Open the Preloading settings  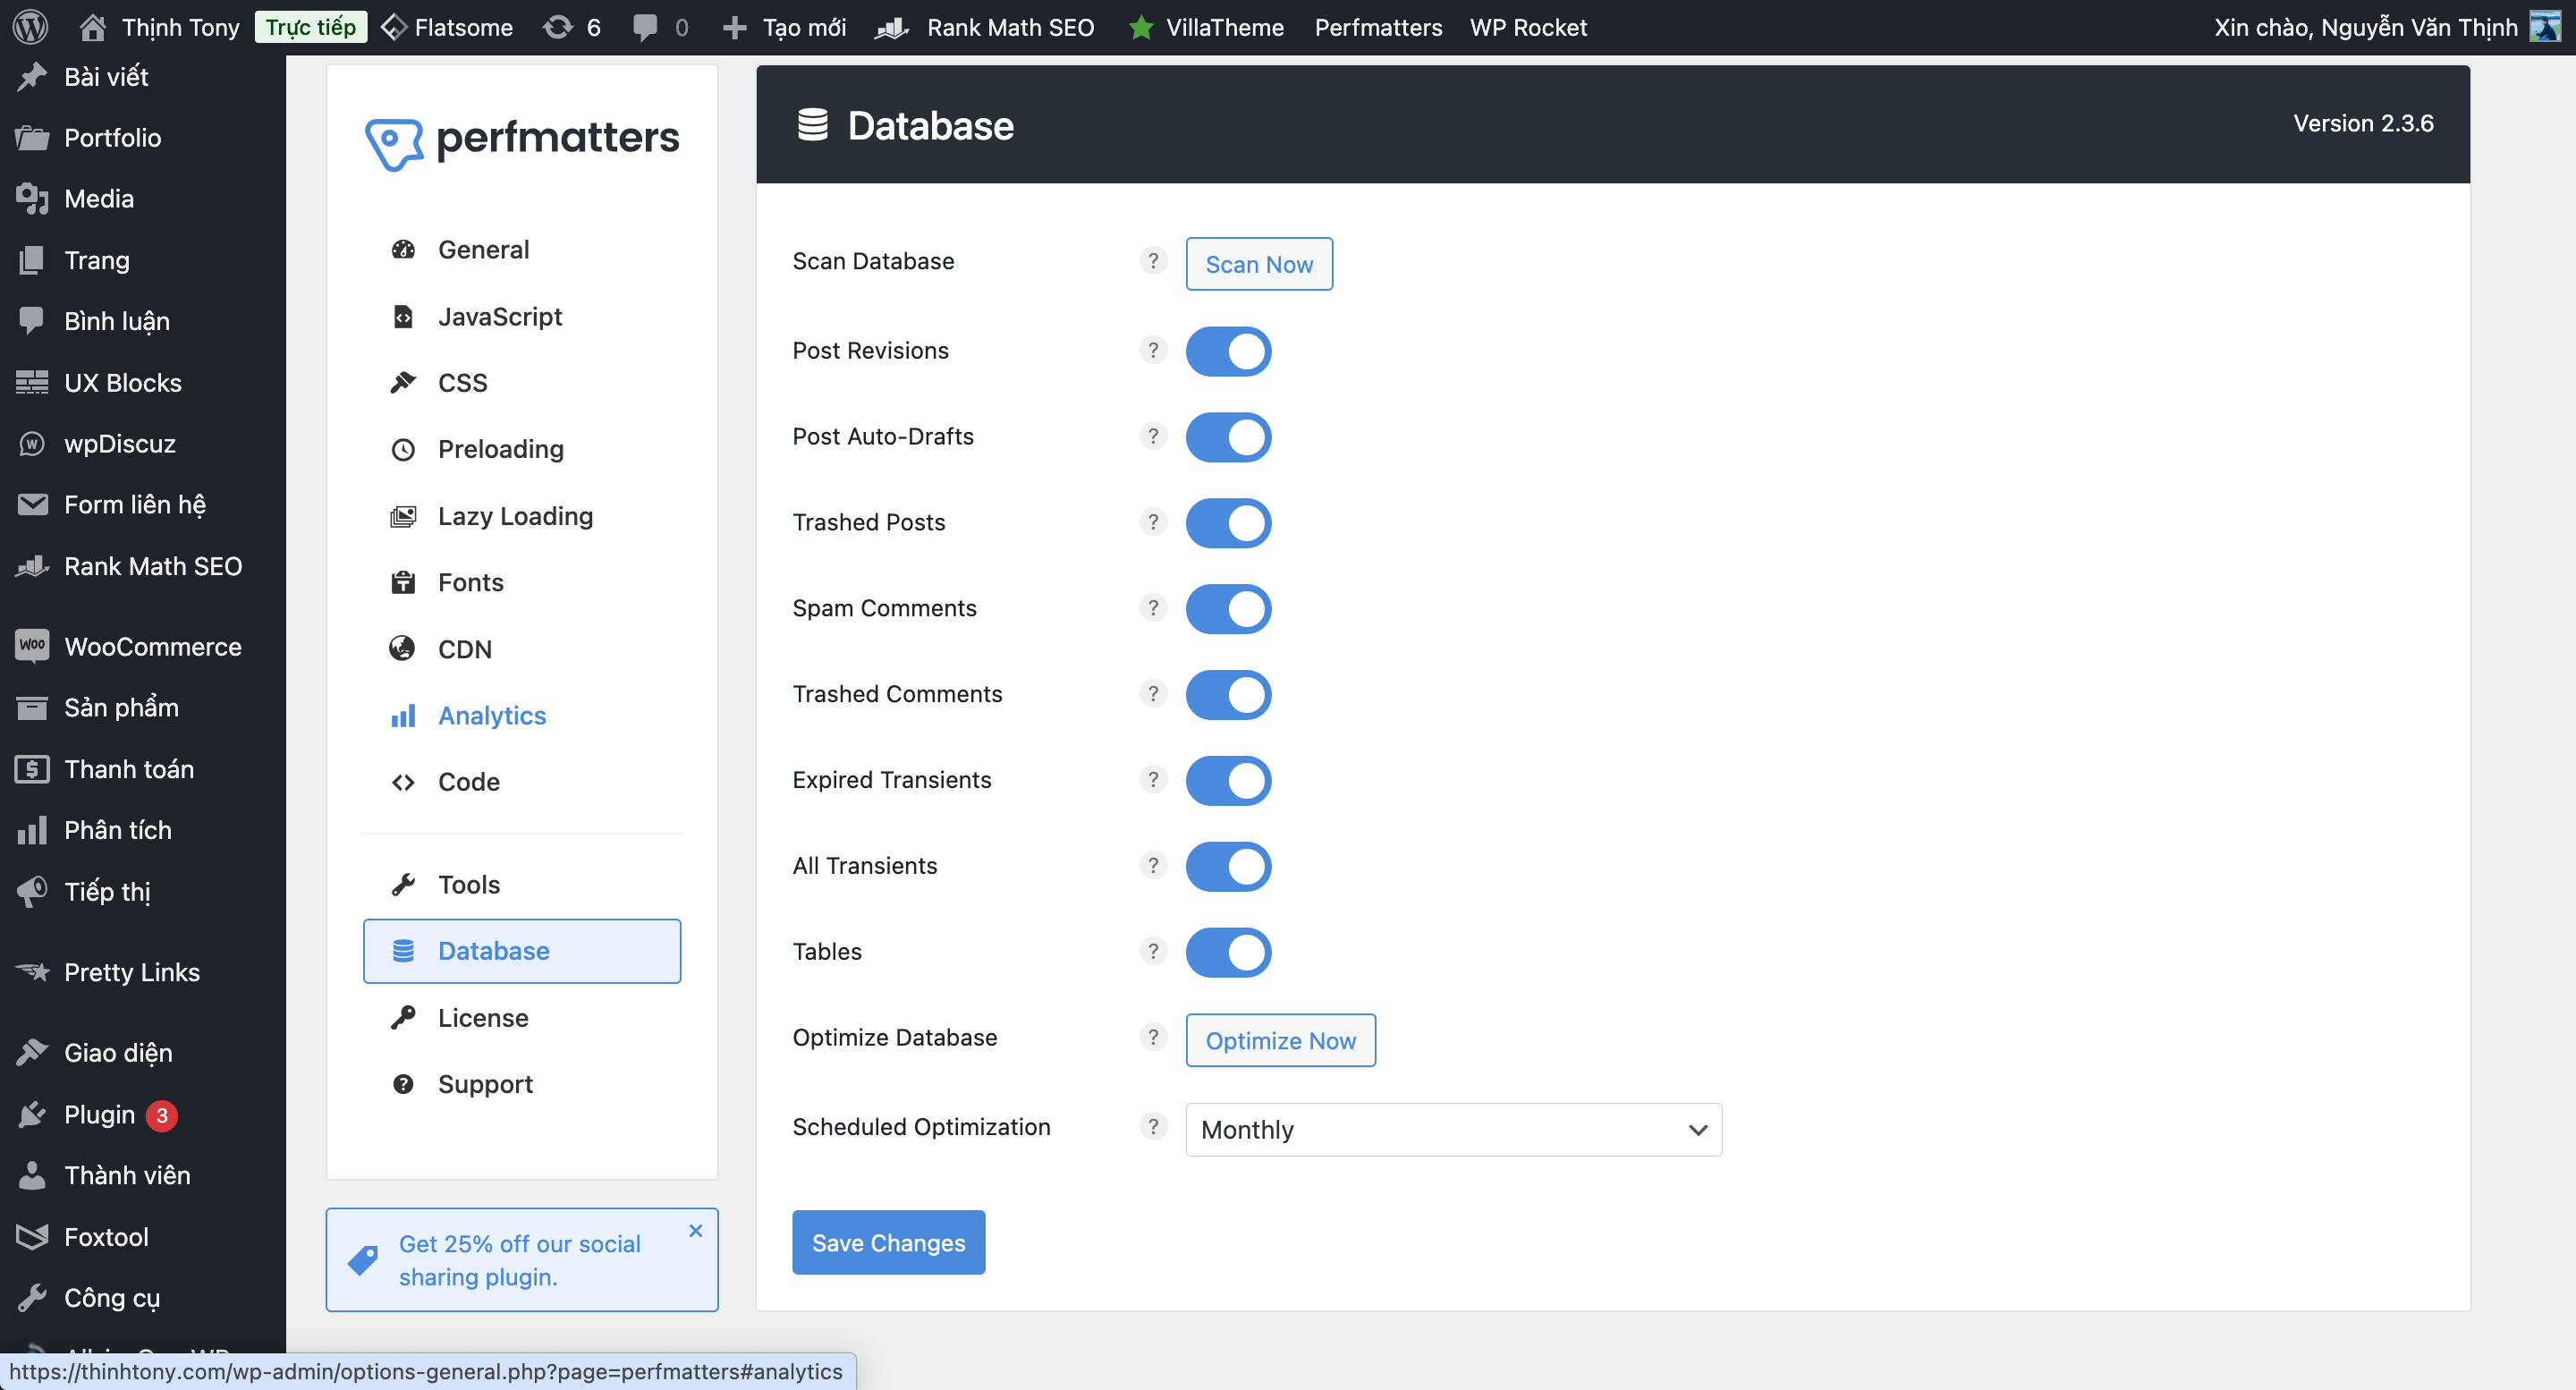500,449
